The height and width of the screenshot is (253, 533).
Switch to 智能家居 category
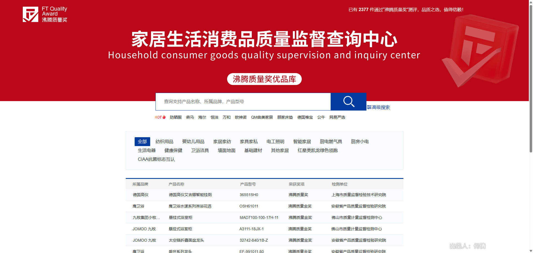pos(302,142)
